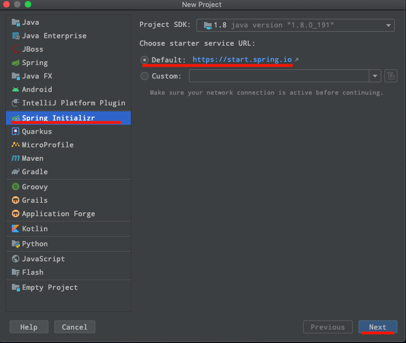Screen dimensions: 406x343
Task: Expand the Custom URL history dropdown arrow
Action: point(375,76)
